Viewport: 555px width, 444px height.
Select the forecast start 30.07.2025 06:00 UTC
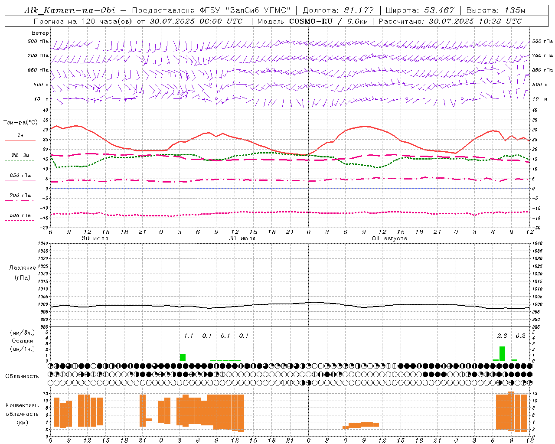196,21
